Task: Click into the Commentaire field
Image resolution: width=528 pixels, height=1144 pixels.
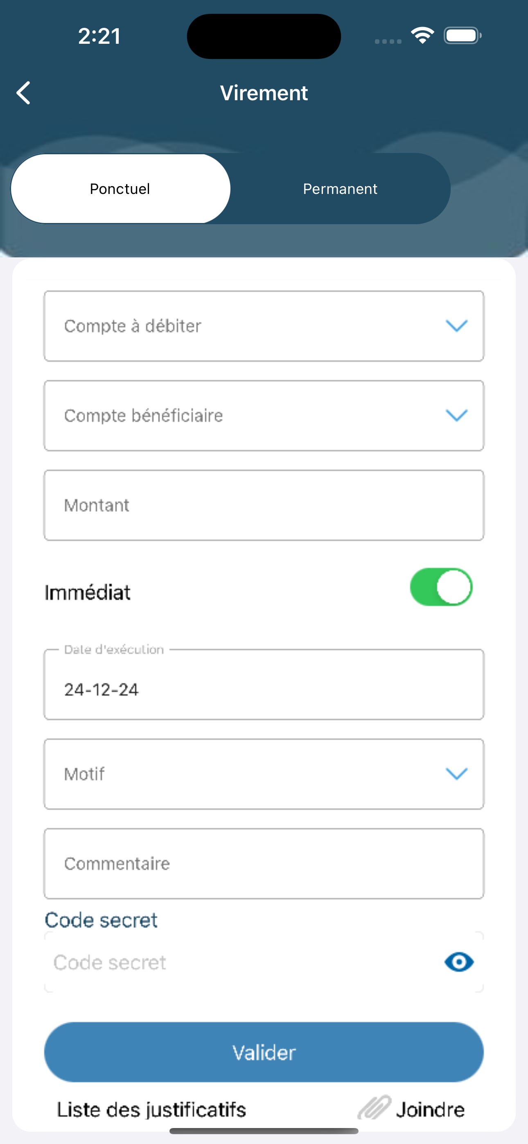Action: 264,864
